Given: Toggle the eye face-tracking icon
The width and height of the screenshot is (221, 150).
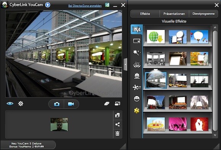Looking at the screenshot, I should click(10, 104).
